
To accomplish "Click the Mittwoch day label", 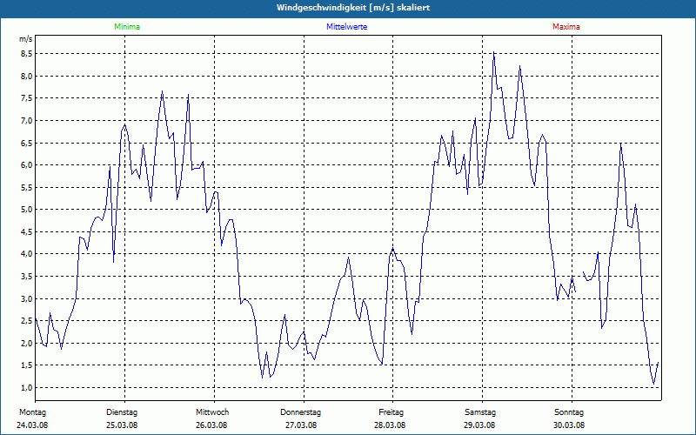I will point(212,412).
